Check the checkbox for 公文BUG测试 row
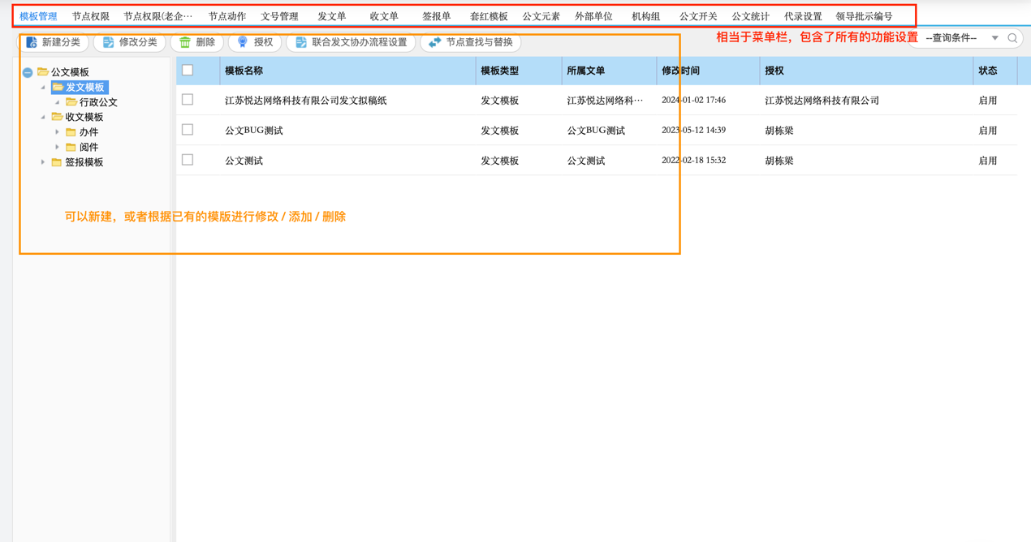The height and width of the screenshot is (542, 1031). [188, 130]
